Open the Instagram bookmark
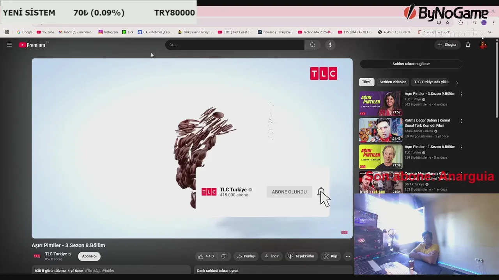The image size is (499, 280). click(x=108, y=32)
